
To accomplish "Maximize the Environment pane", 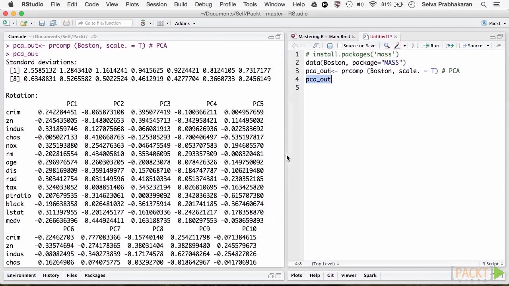I will 278,276.
